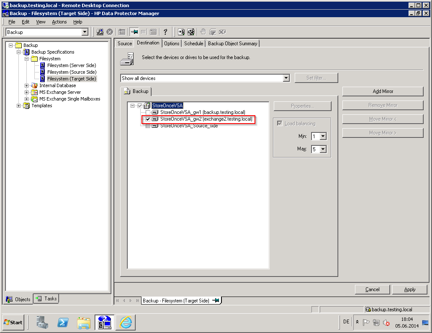The height and width of the screenshot is (333, 432).
Task: Collapse the StoreOnceVSA device tree
Action: pos(133,106)
